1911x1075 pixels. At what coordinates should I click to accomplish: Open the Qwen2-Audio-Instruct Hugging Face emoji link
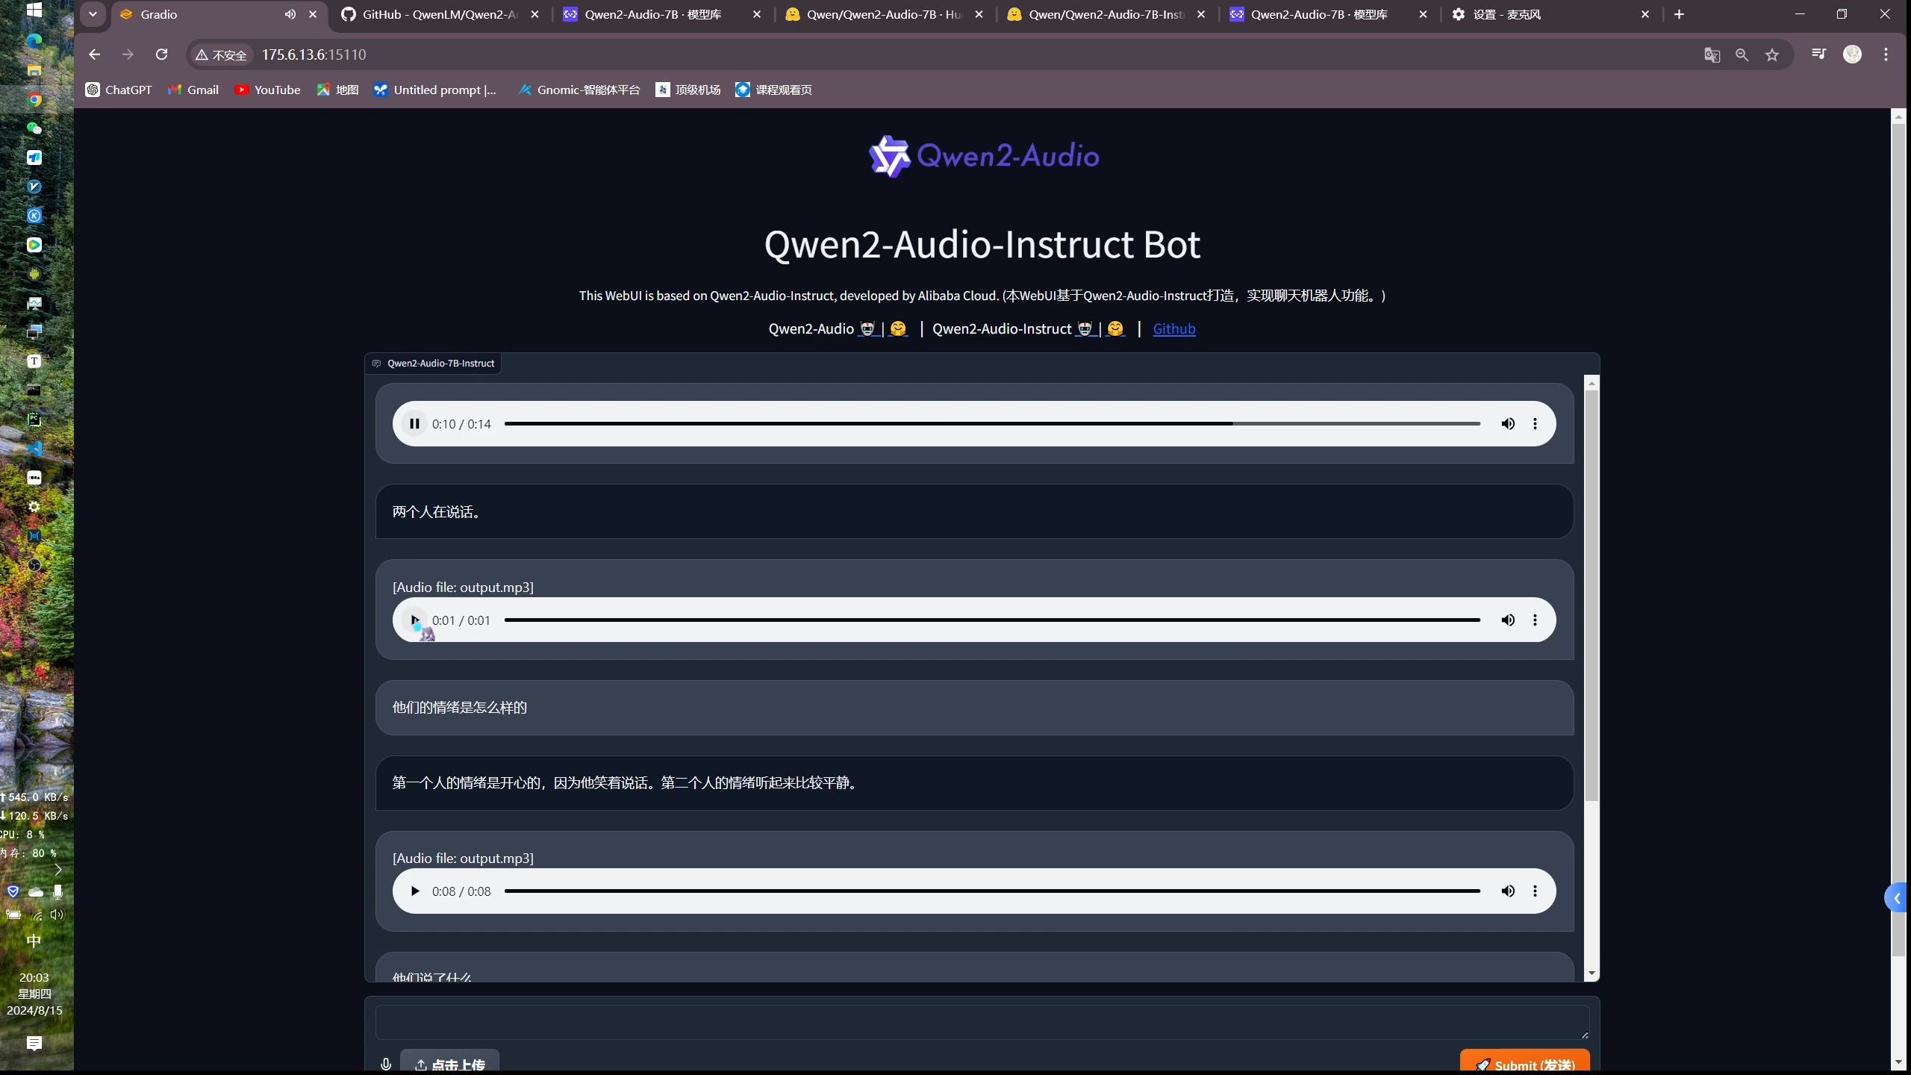pos(1115,329)
